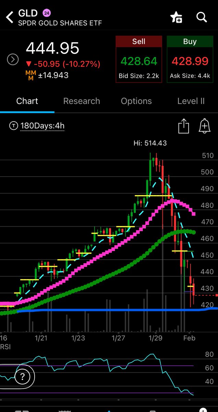Share the chart using the export icon
Viewport: 218px width, 412px height.
[184, 126]
